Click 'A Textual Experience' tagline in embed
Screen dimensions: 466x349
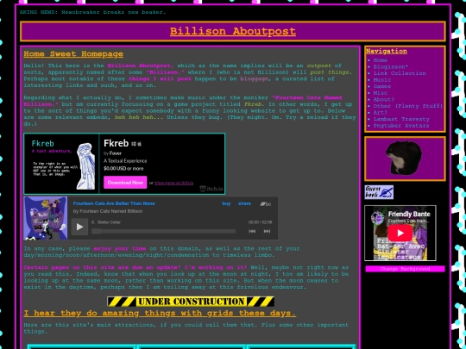point(125,161)
